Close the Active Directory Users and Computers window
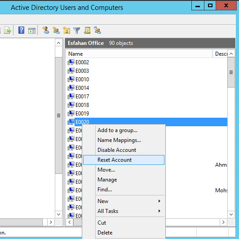The height and width of the screenshot is (239, 239). click(x=226, y=6)
